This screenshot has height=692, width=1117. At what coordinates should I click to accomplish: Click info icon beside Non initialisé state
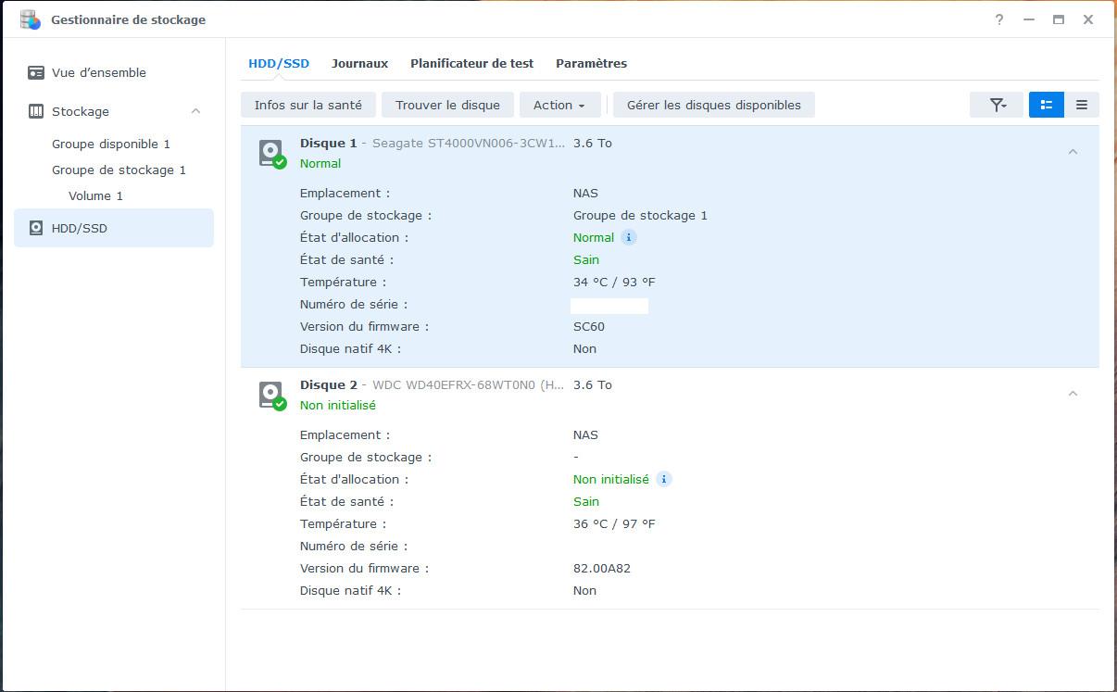pyautogui.click(x=664, y=479)
